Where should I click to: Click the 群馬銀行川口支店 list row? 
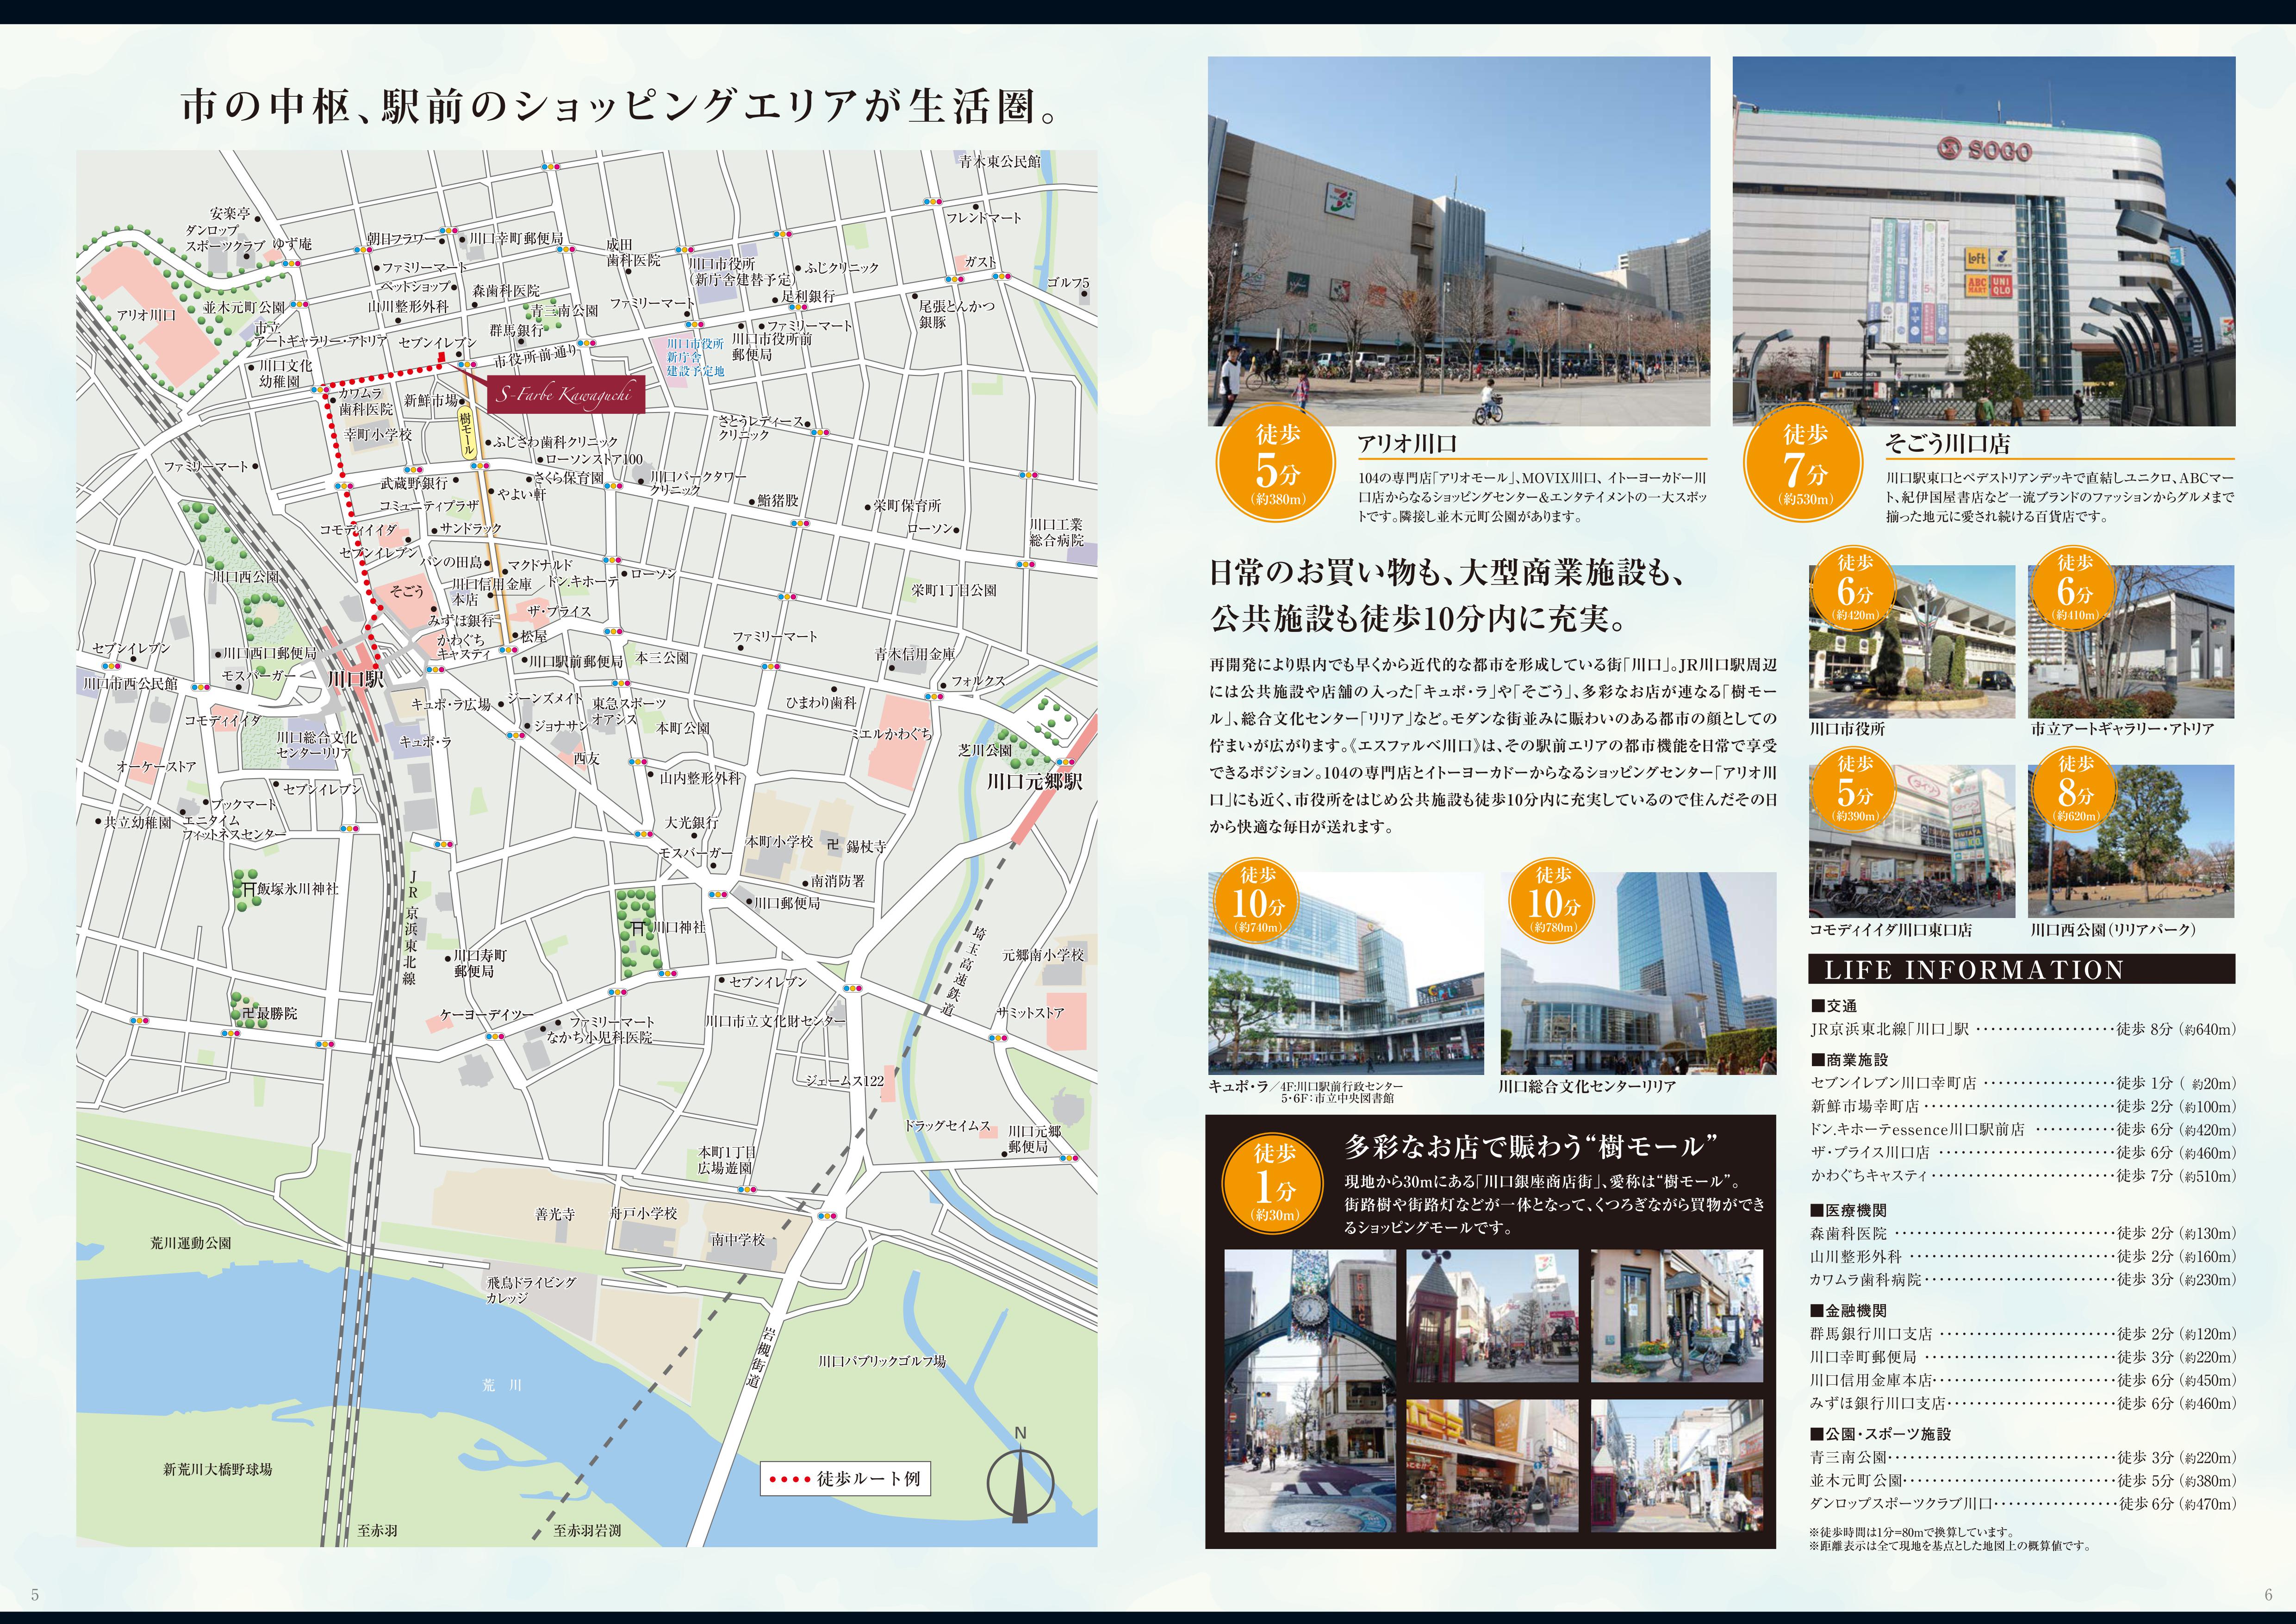point(2022,1334)
